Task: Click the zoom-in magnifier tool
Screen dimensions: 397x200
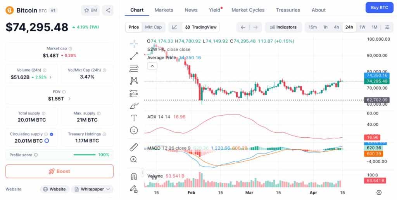Action: [134, 159]
